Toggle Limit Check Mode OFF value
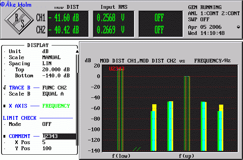Screen dimensions: 243x160 (x=47, y=124)
